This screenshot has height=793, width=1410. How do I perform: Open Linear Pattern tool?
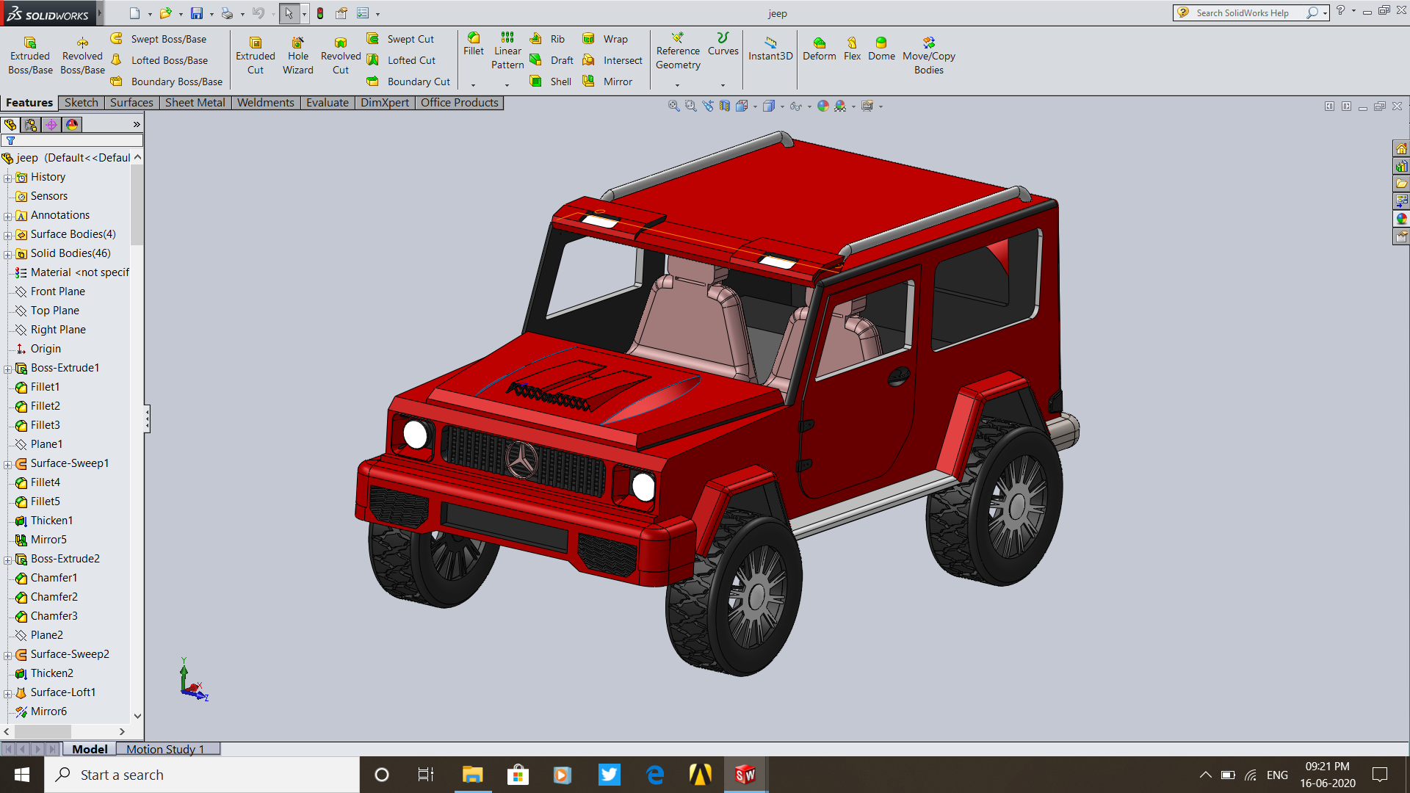point(507,51)
